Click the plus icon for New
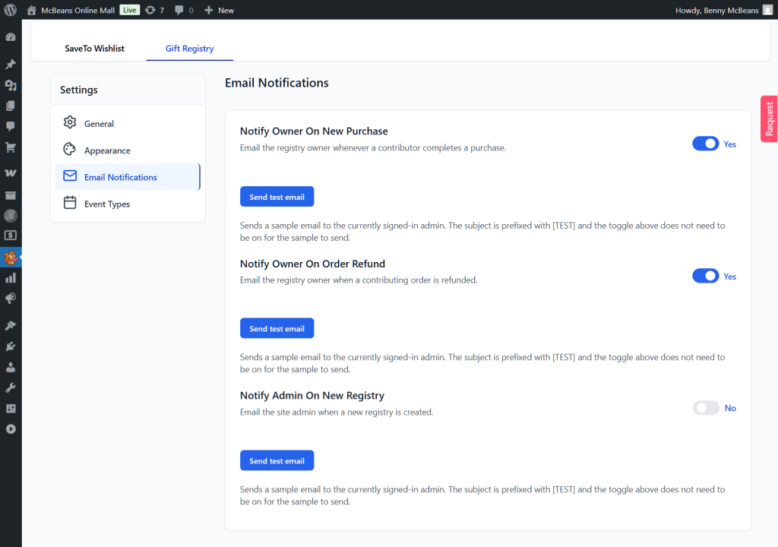 pyautogui.click(x=209, y=10)
